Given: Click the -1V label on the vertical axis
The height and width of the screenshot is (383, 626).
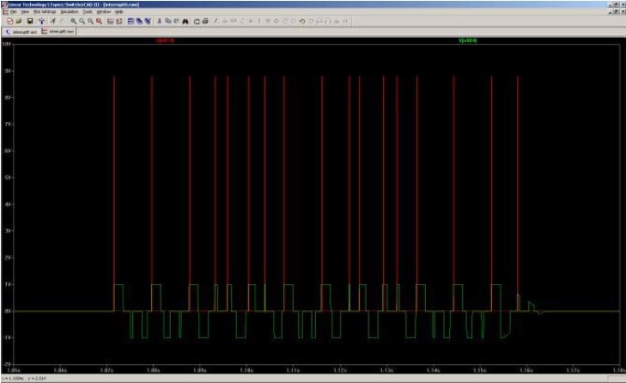Looking at the screenshot, I should pyautogui.click(x=7, y=337).
